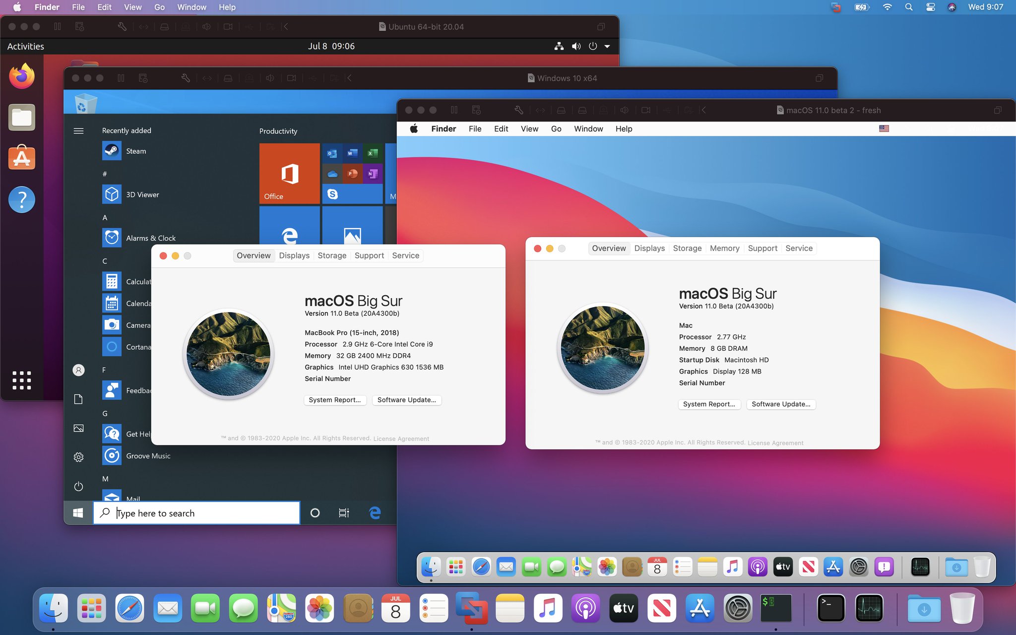Open Photos tile in Windows Start menu
Image resolution: width=1016 pixels, height=635 pixels.
pos(352,225)
